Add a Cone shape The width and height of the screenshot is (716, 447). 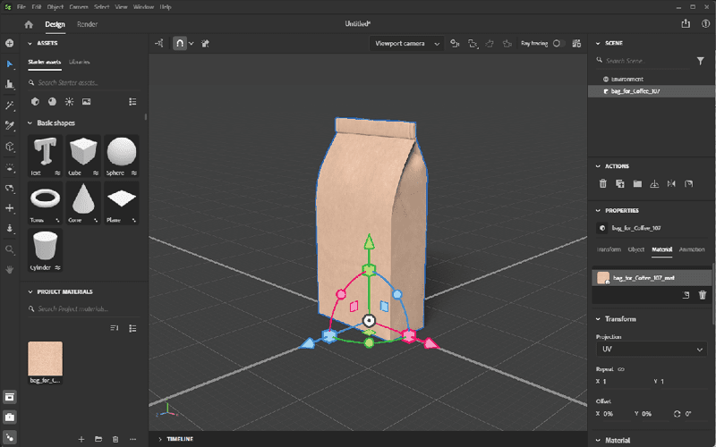[x=83, y=203]
